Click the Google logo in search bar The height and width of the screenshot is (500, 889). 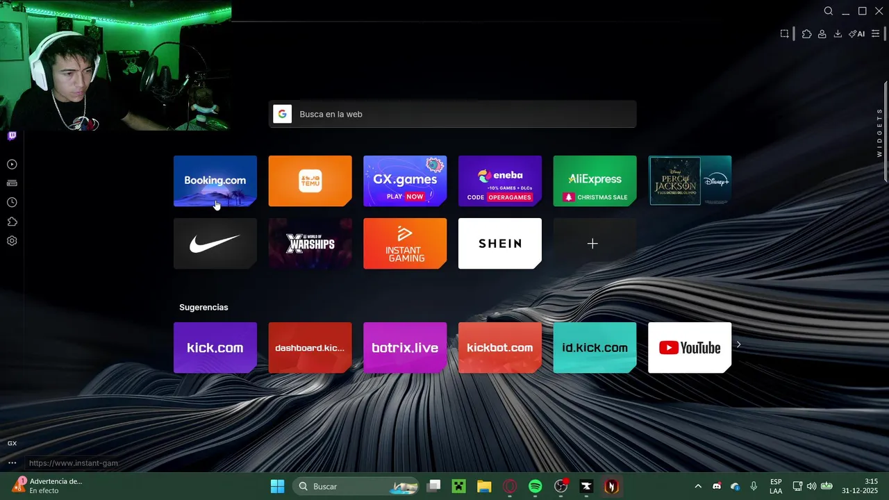pyautogui.click(x=282, y=114)
